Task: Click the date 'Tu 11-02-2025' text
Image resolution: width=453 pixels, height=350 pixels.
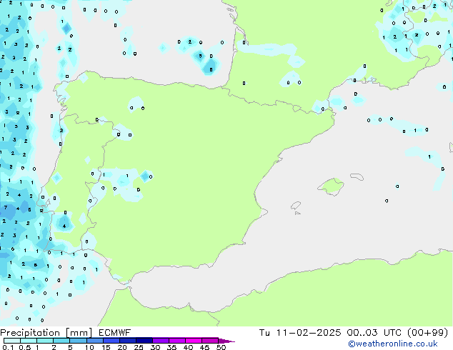Action: 300,333
